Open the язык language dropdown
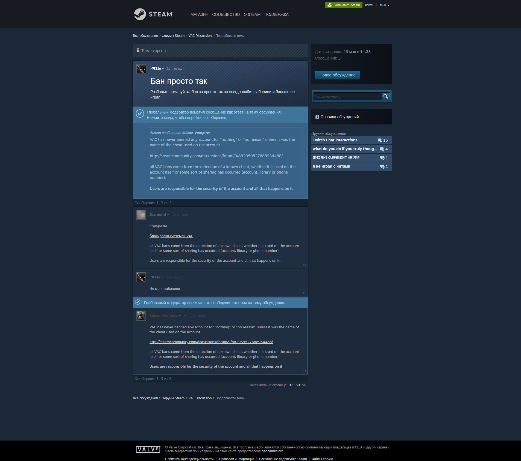 click(x=384, y=5)
